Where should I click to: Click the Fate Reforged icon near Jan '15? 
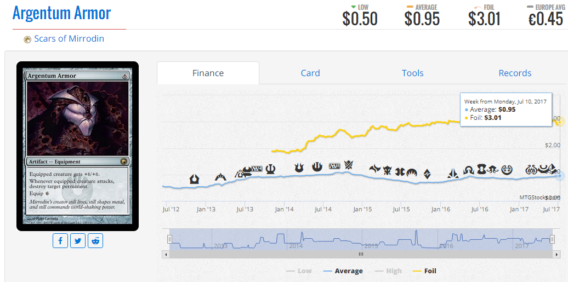pyautogui.click(x=375, y=168)
